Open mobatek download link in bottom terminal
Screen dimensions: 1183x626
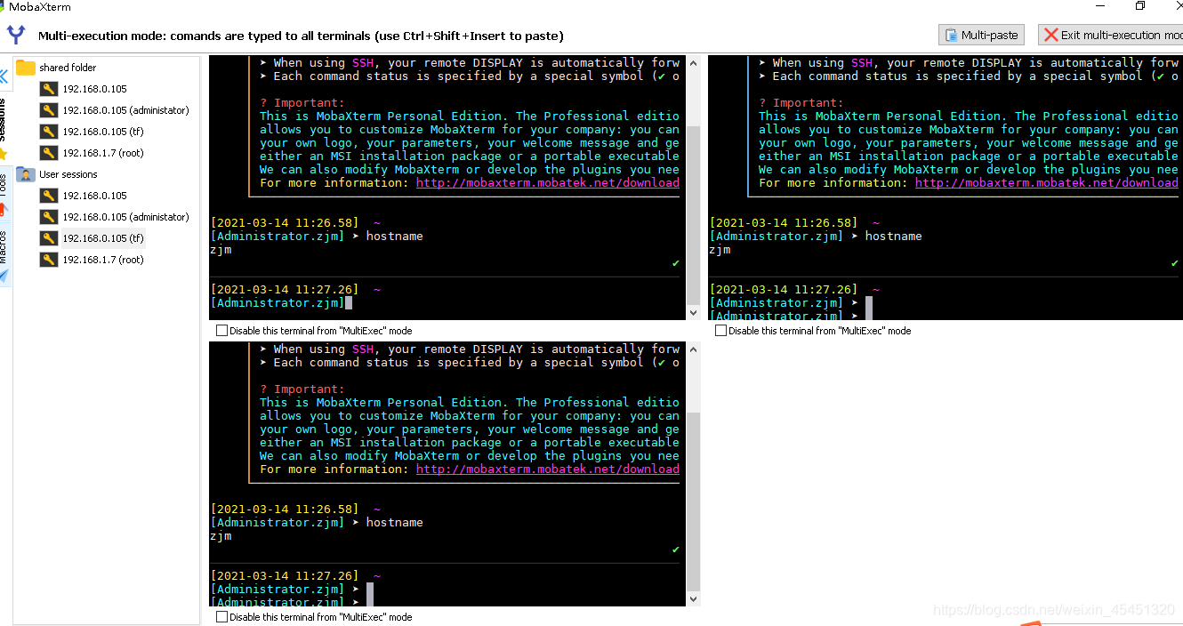(547, 469)
